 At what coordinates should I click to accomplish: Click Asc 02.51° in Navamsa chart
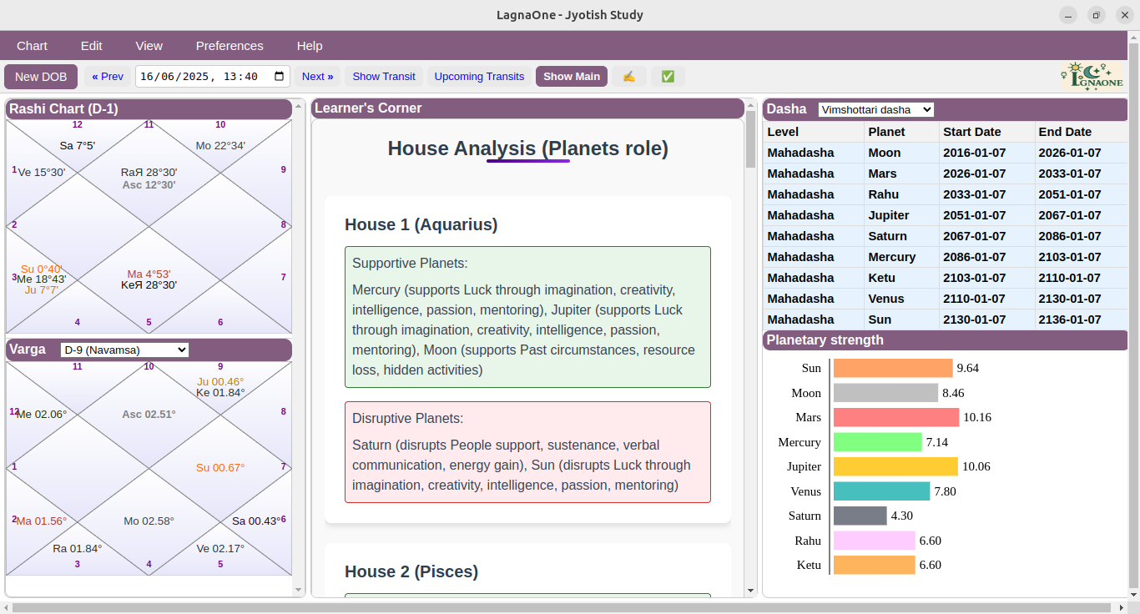pyautogui.click(x=149, y=414)
